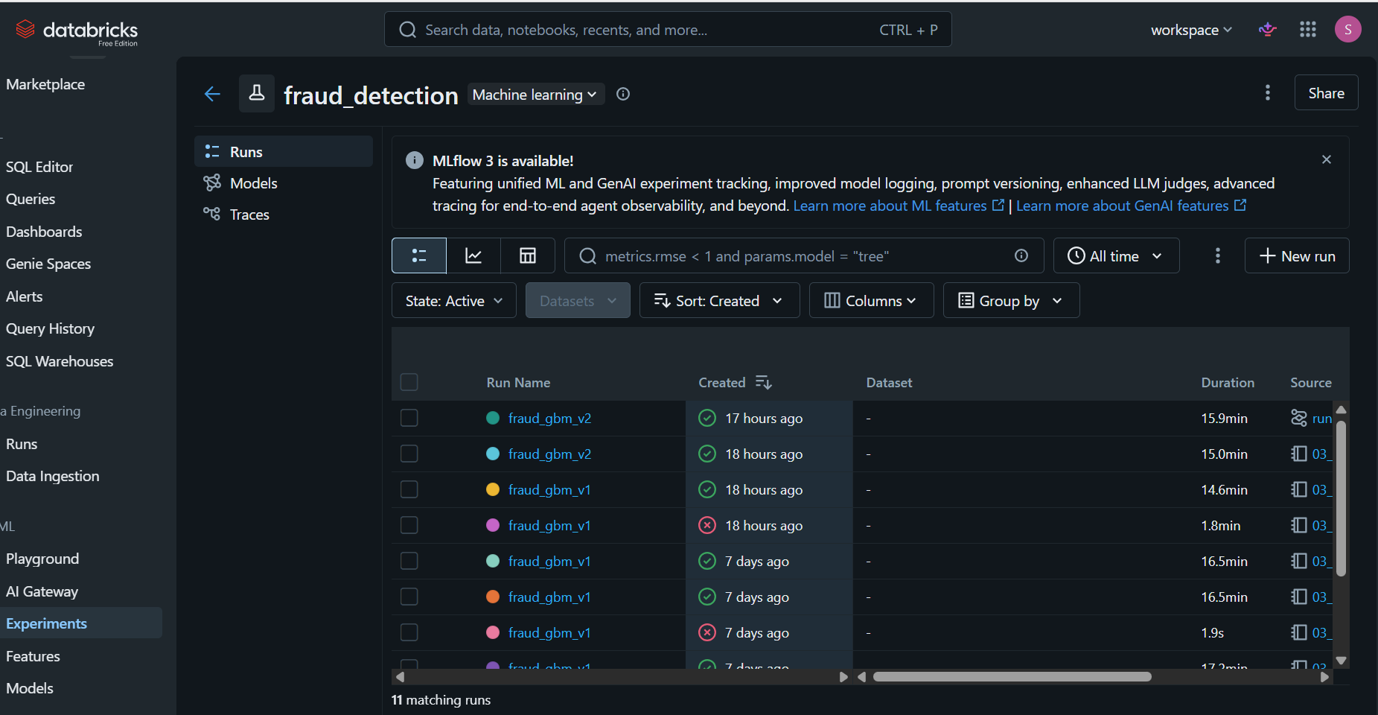Open Learn more about ML features link
Image resolution: width=1378 pixels, height=715 pixels.
pyautogui.click(x=899, y=206)
